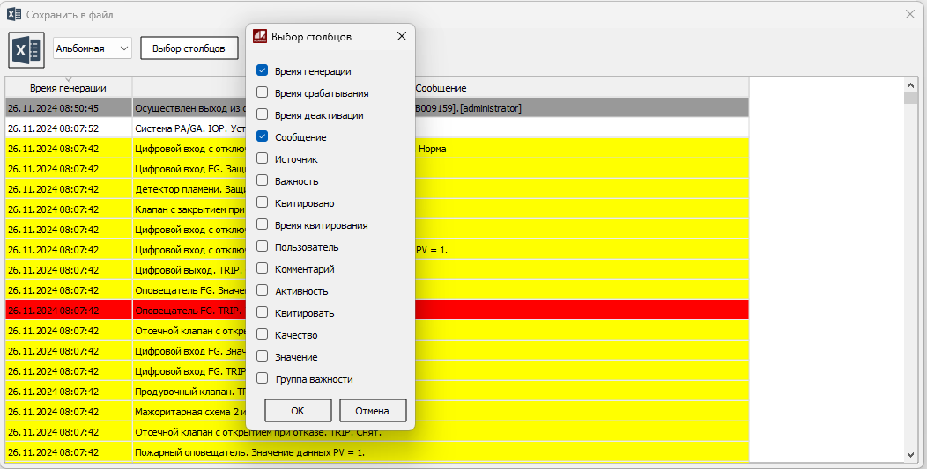This screenshot has height=469, width=927.
Task: Select the red Оповещатель FG. TRIP row
Action: (x=176, y=311)
